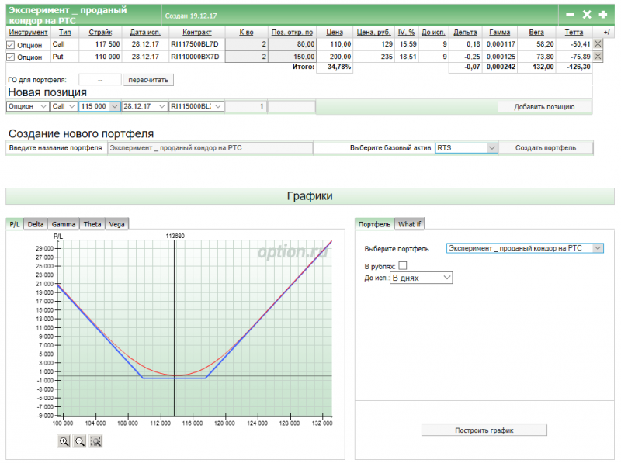621x463 pixels.
Task: Enable the 'В рублях' checkbox
Action: [402, 266]
